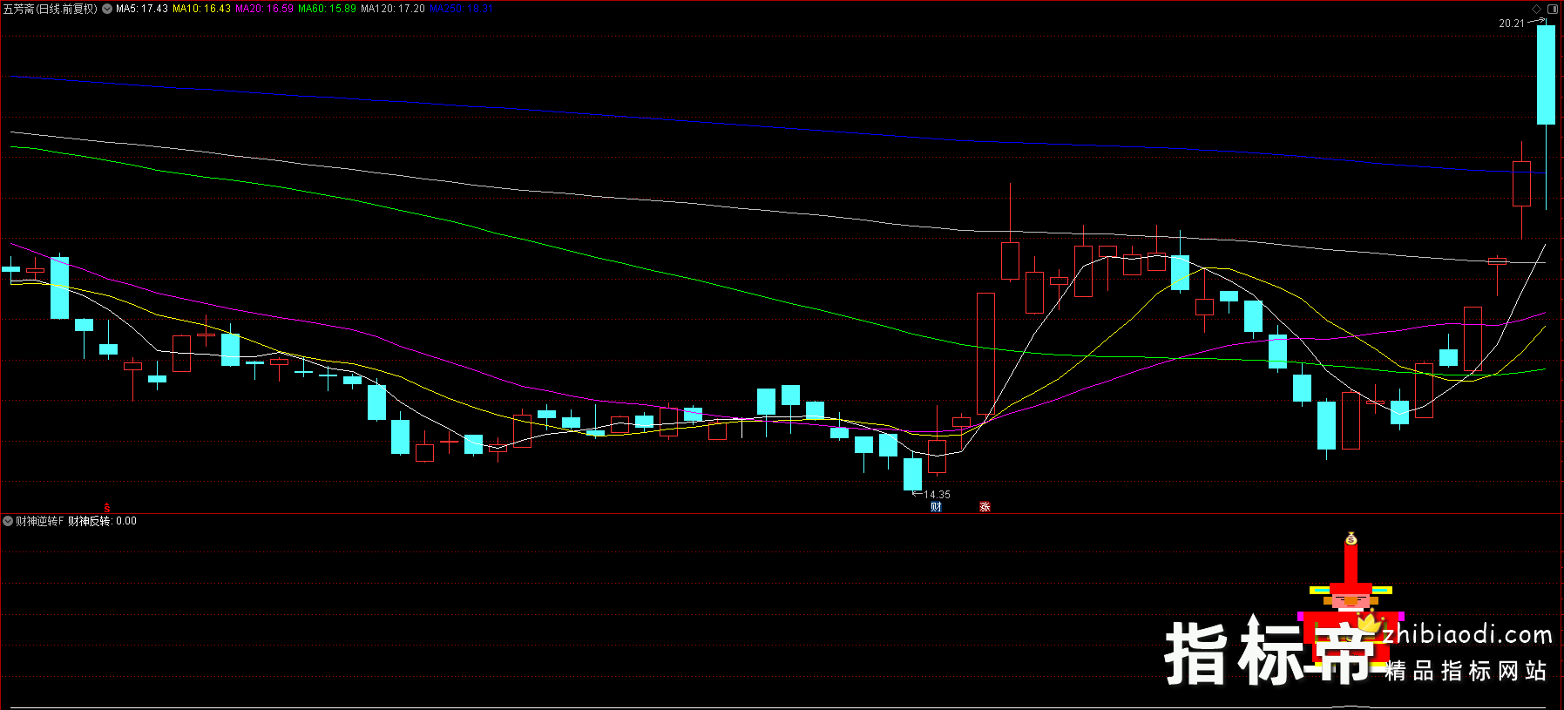Click the 20.21 high price label
Image resolution: width=1564 pixels, height=710 pixels.
[1512, 24]
